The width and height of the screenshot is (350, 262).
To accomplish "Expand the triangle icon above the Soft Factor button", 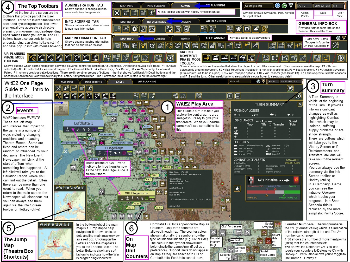I will (x=344, y=38).
